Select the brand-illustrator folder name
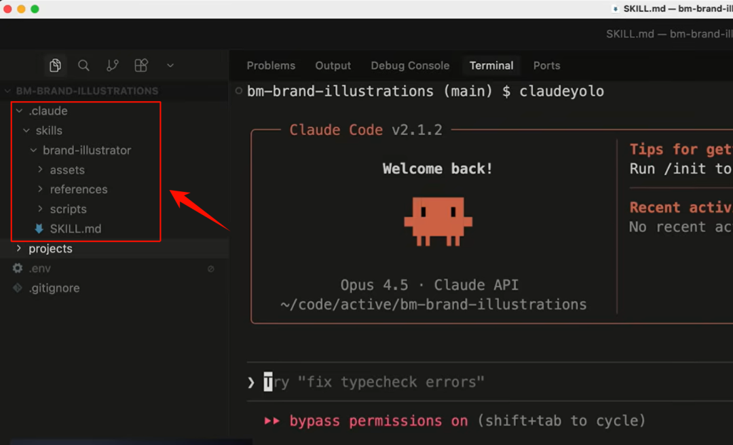This screenshot has height=445, width=733. [87, 150]
